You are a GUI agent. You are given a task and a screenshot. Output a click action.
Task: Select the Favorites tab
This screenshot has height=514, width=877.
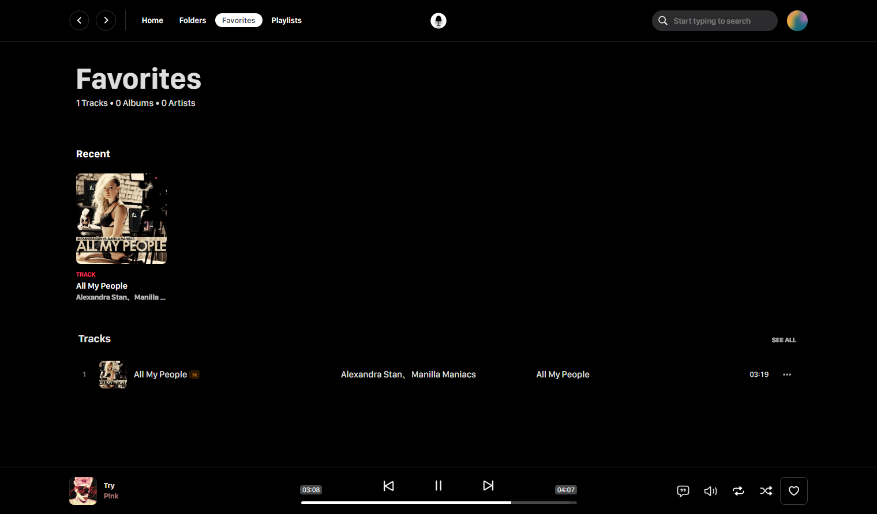[239, 20]
